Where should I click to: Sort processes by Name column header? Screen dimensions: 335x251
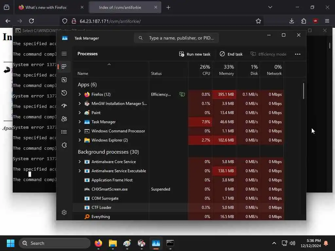[x=111, y=70]
